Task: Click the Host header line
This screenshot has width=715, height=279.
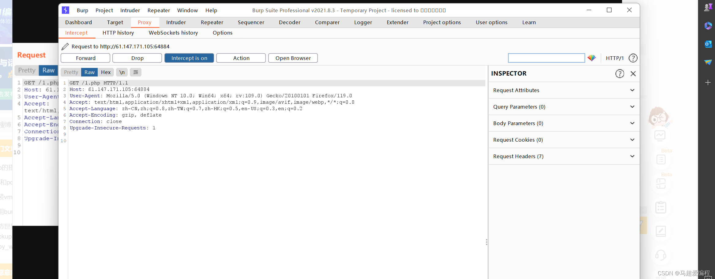Action: pos(109,89)
